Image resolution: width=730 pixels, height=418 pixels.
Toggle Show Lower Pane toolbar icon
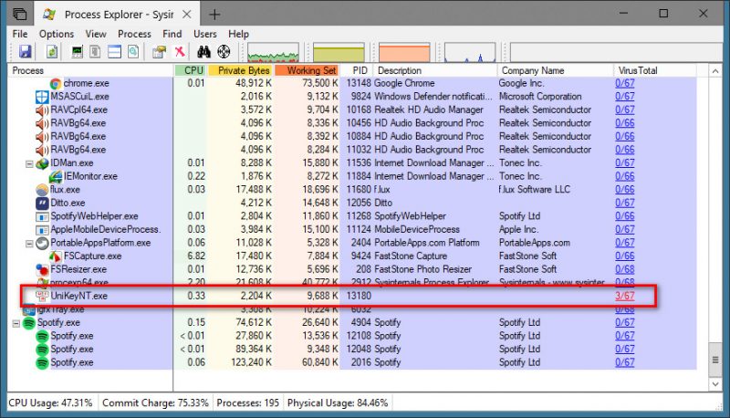(114, 51)
